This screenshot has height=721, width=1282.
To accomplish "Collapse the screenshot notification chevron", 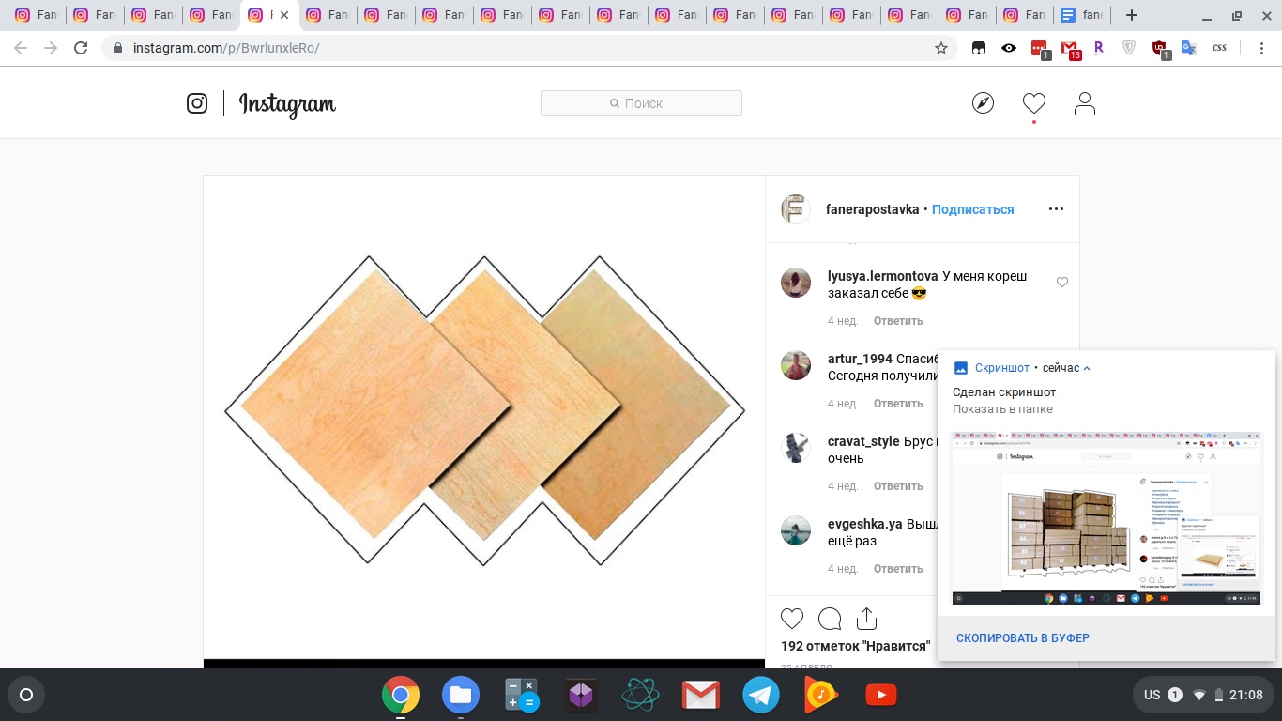I will [1087, 369].
